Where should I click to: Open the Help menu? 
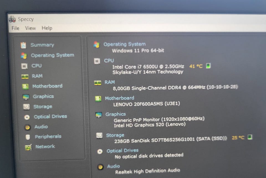(x=47, y=28)
